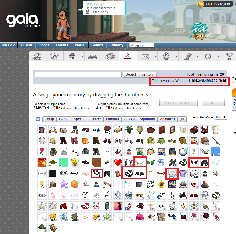Click the inventory search text field
Screen dimensions: 236x234
pos(78,74)
